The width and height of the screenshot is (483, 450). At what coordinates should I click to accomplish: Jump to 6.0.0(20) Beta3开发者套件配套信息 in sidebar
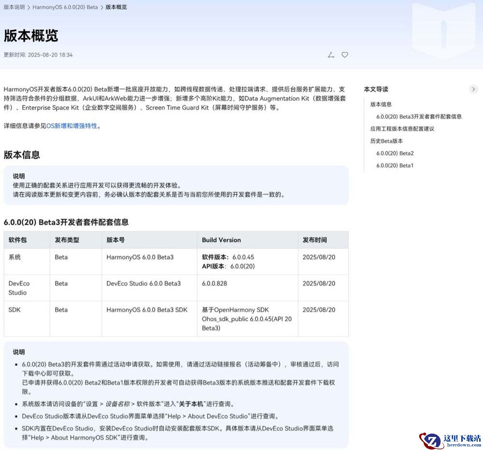pos(419,116)
